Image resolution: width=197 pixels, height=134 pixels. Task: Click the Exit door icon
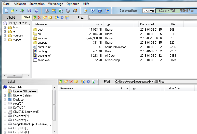[x=107, y=11]
